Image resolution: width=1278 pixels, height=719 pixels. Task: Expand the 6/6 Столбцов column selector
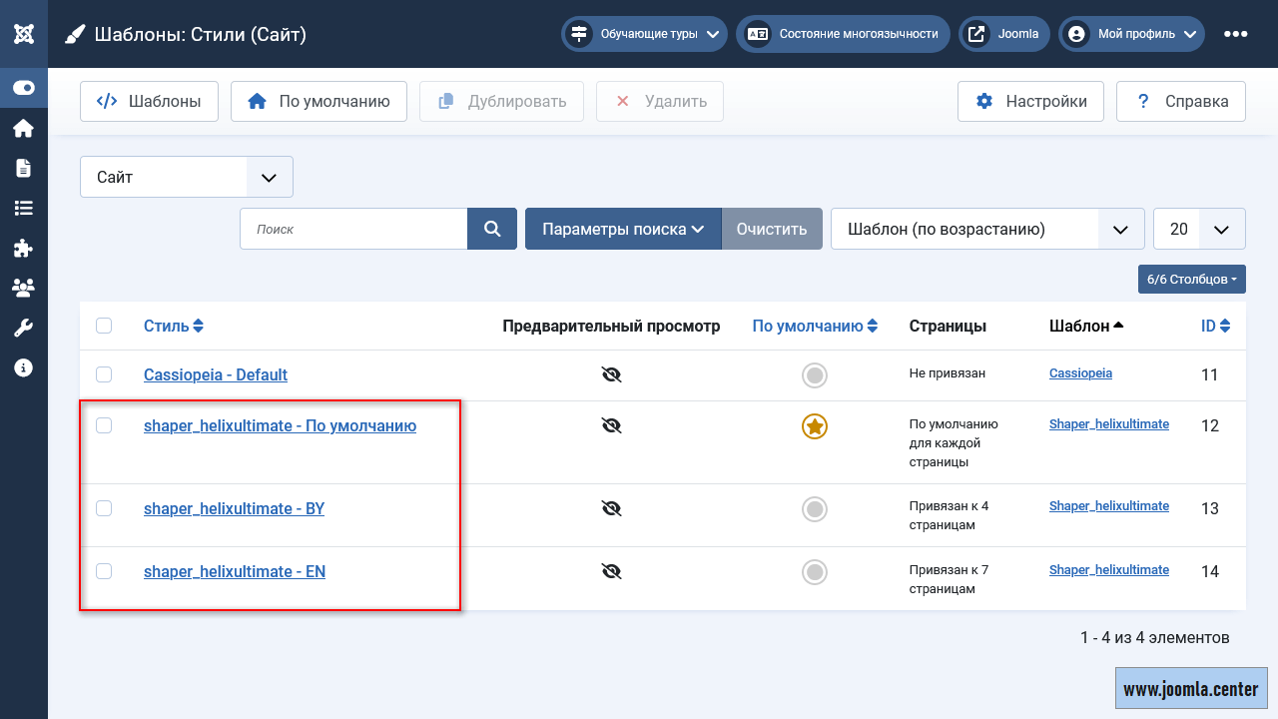(1191, 280)
